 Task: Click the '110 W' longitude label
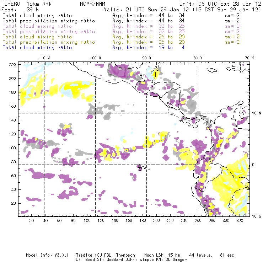coord(44,58)
